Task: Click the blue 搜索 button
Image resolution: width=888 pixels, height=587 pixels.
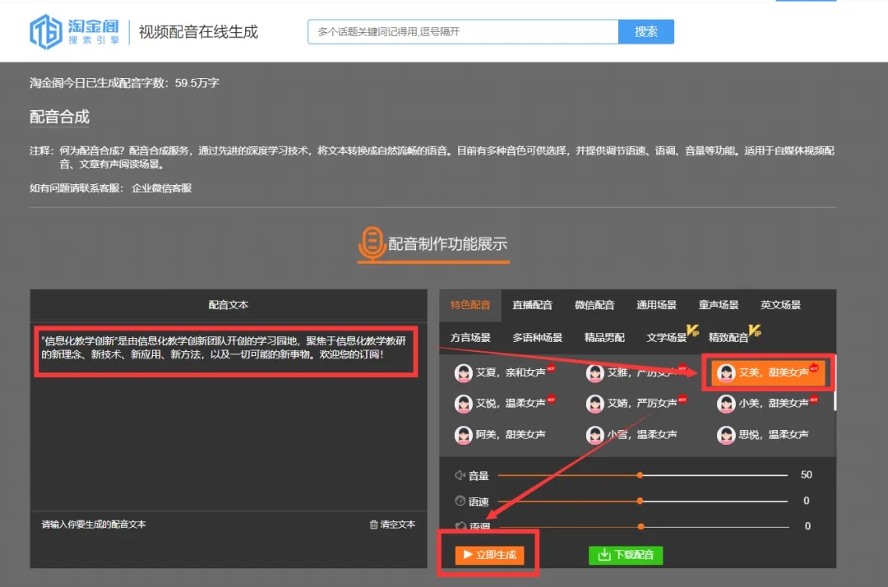Action: pyautogui.click(x=646, y=32)
